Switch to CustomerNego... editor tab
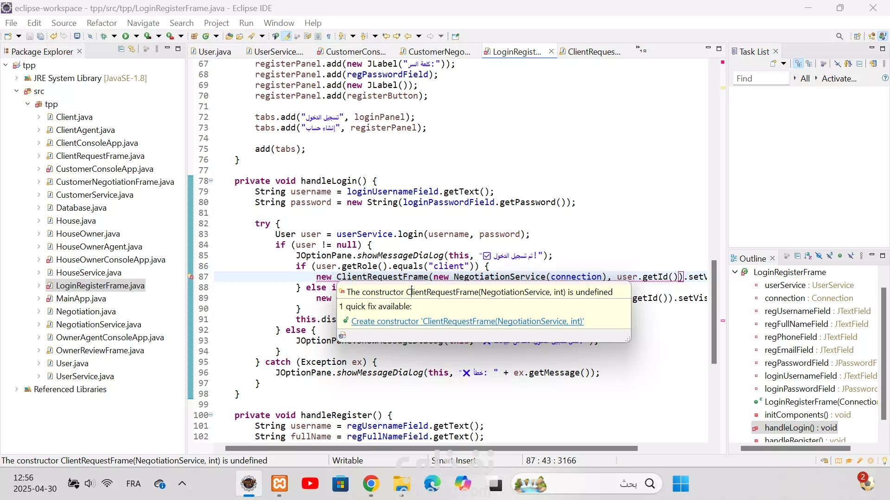This screenshot has height=500, width=890. click(435, 51)
